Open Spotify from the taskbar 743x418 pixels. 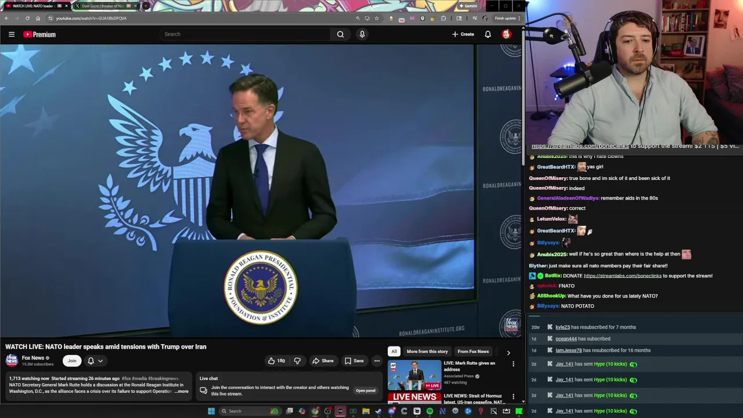coord(430,411)
